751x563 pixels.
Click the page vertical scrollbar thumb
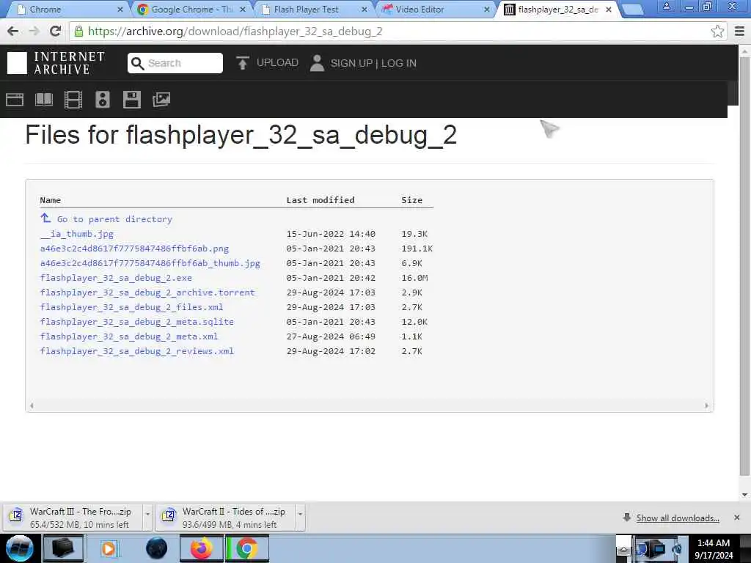744,265
